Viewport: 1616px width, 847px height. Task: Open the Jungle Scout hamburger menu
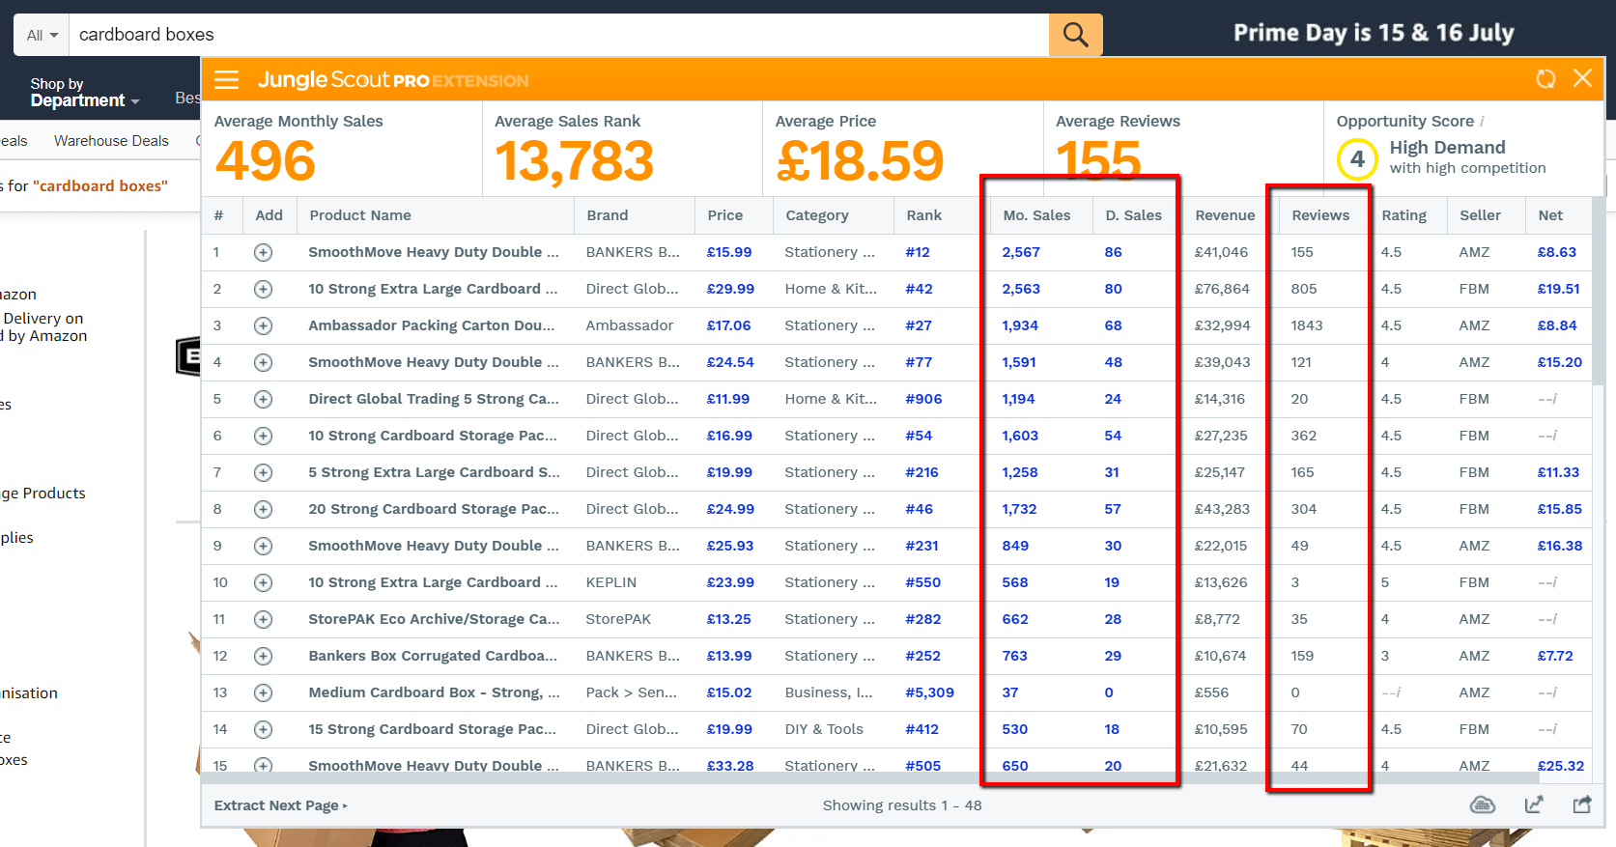(226, 79)
